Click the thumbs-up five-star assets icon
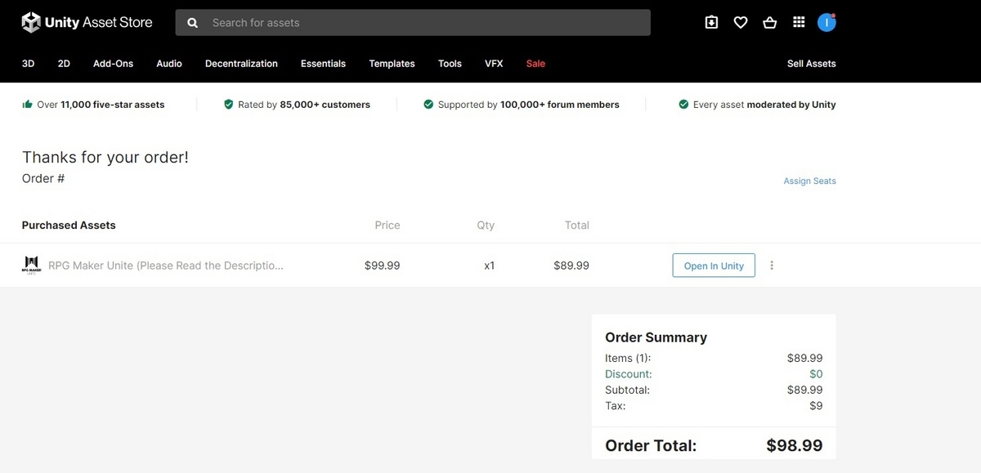Viewport: 981px width, 473px height. coord(27,105)
